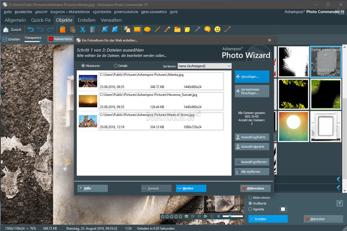Click the crossed-arrows fullscreen icon beside rating stars
Viewport: 347px width, 231px height.
212,217
